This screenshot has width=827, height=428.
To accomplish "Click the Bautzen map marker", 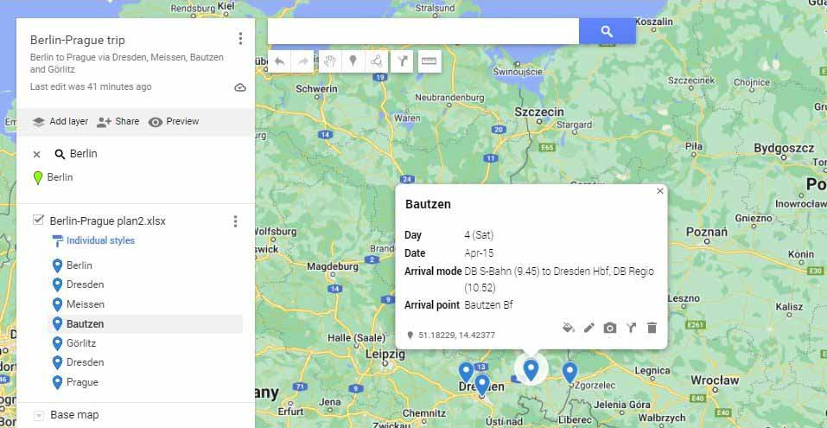I will click(531, 370).
